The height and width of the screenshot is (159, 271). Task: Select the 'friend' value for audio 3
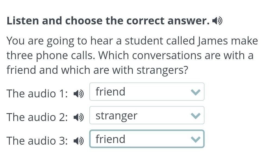(110, 139)
